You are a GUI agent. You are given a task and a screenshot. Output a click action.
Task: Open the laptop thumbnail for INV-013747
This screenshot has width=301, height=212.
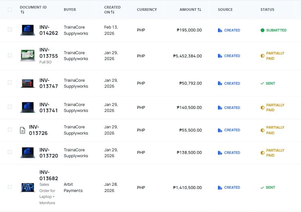28,83
